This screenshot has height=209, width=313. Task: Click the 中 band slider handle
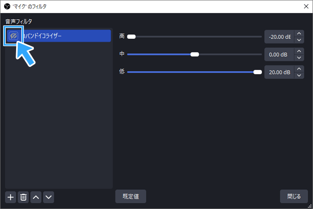click(194, 54)
